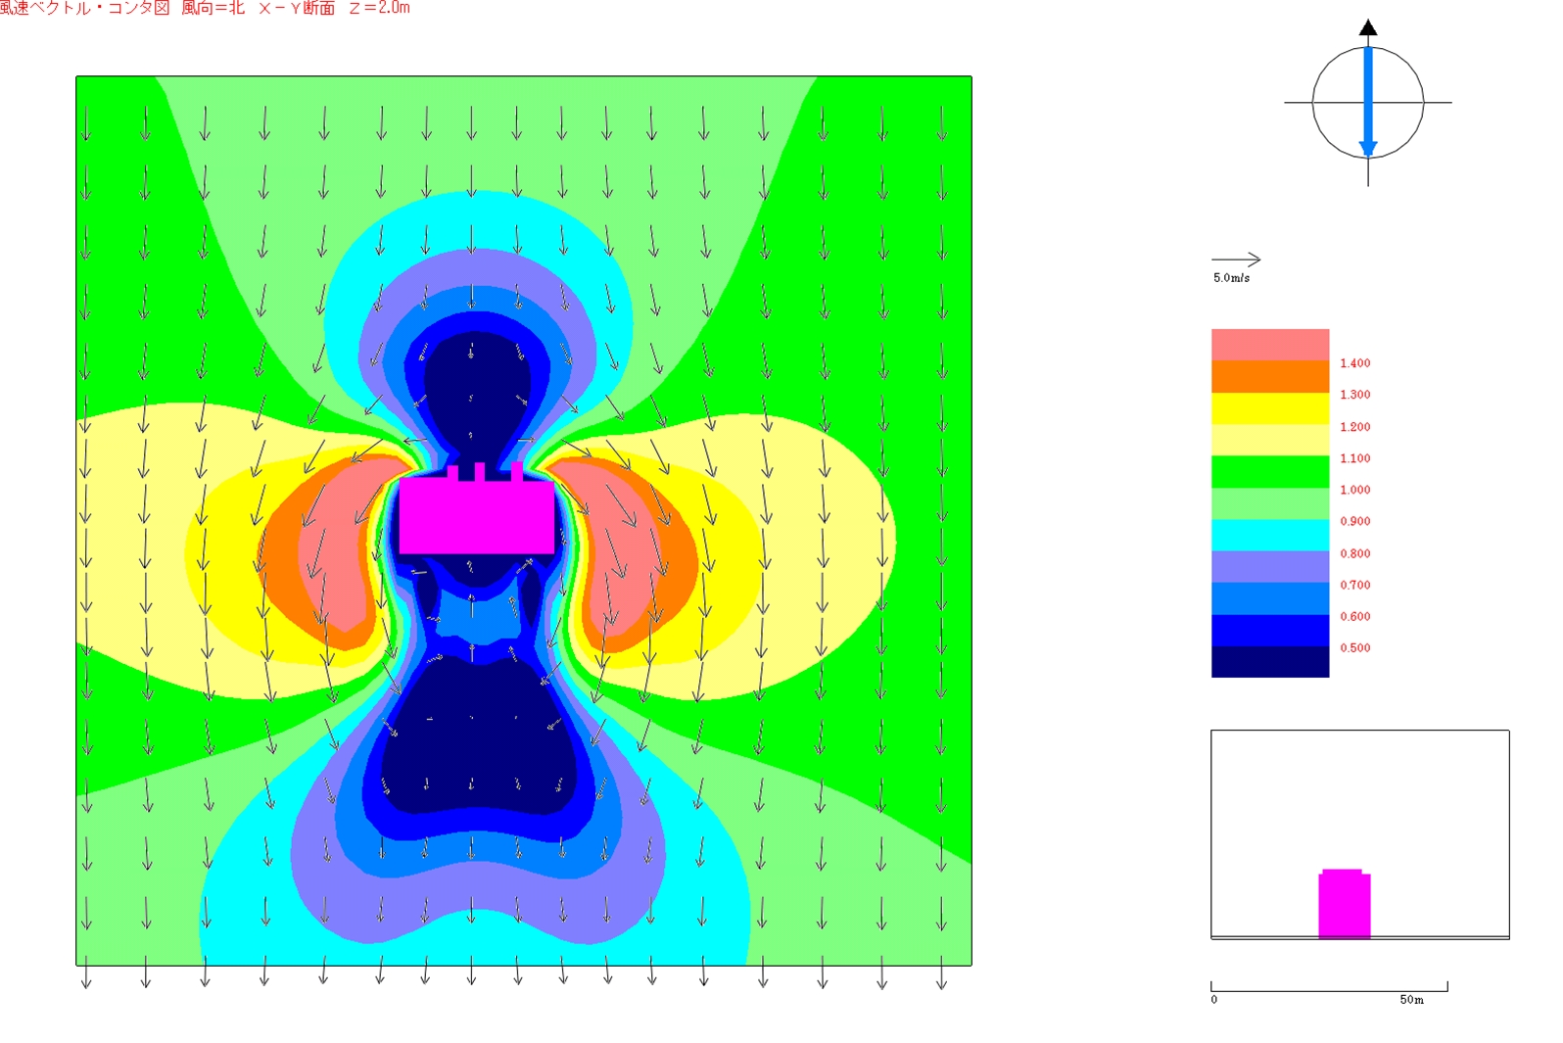
Task: Click the 5.0m/s vector scale label
Action: tap(1231, 278)
